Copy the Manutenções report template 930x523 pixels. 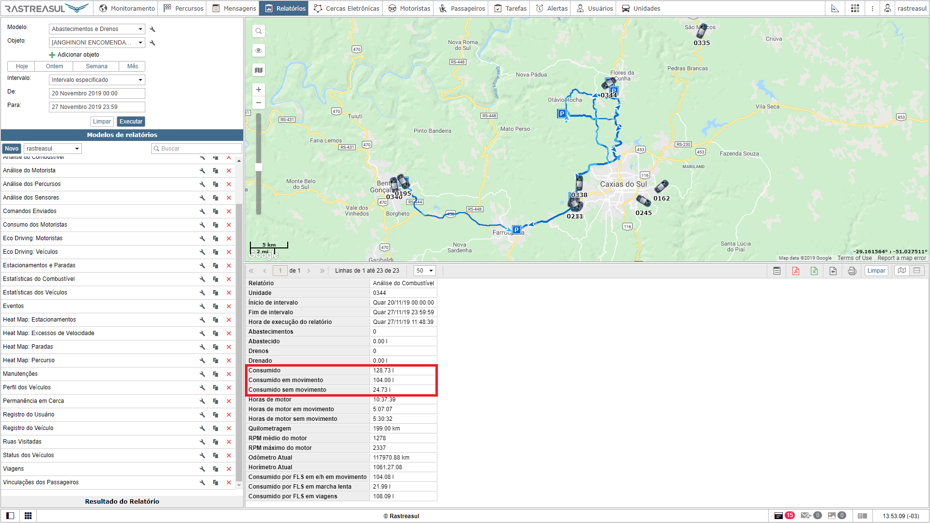(x=216, y=374)
